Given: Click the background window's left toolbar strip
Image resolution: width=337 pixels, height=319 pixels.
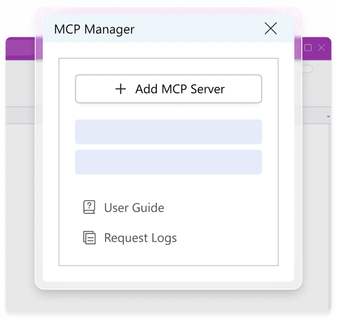Looking at the screenshot, I should 20,115.
